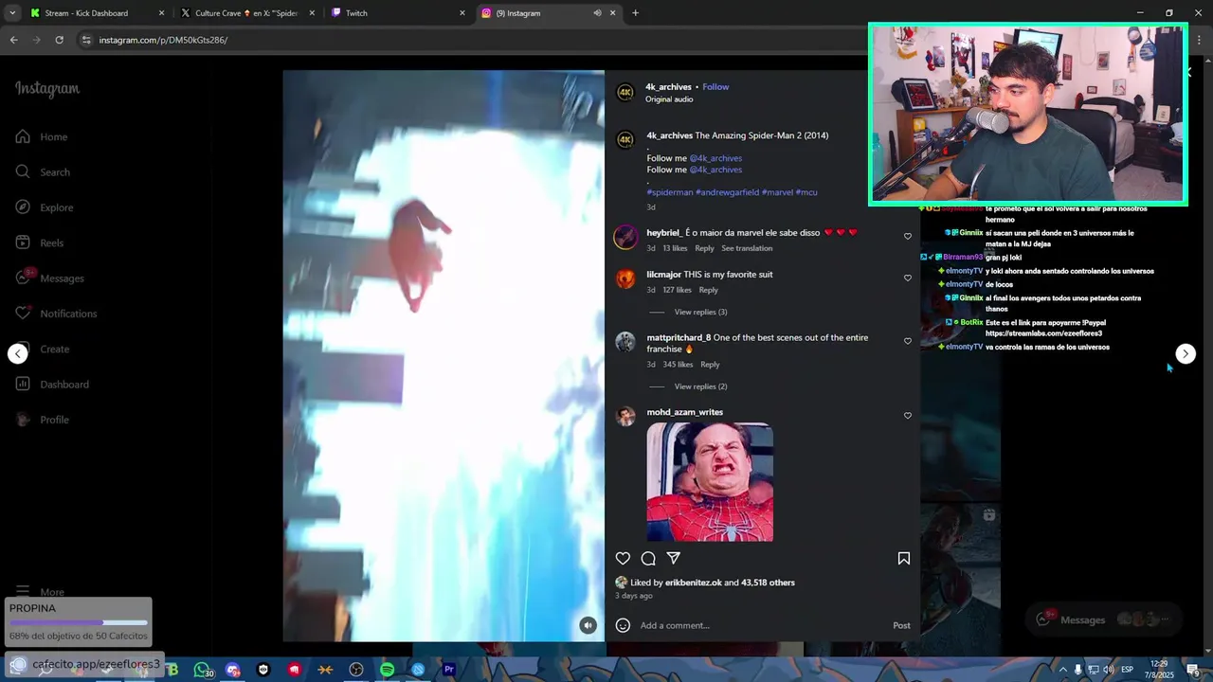Screen dimensions: 1213x682
Task: Reply to lilcmajor comment
Action: click(708, 290)
